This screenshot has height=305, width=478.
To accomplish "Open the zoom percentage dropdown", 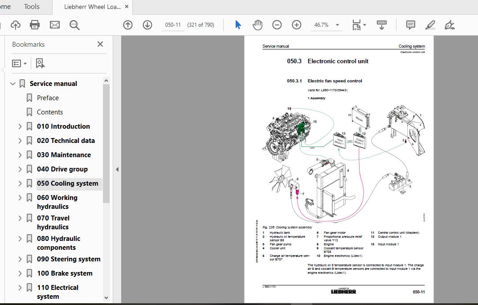I will tap(337, 25).
